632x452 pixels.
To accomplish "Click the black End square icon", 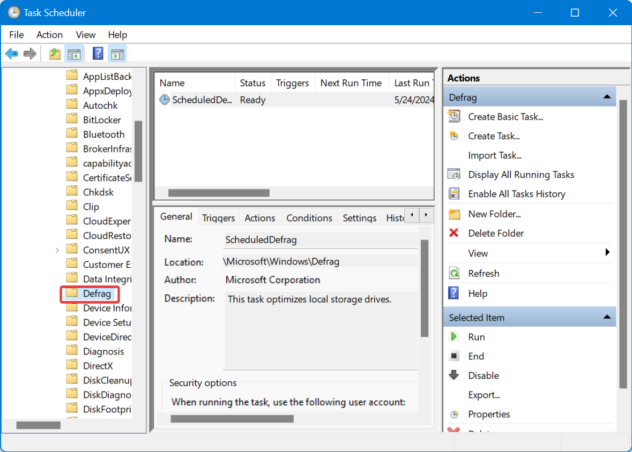I will coord(454,356).
